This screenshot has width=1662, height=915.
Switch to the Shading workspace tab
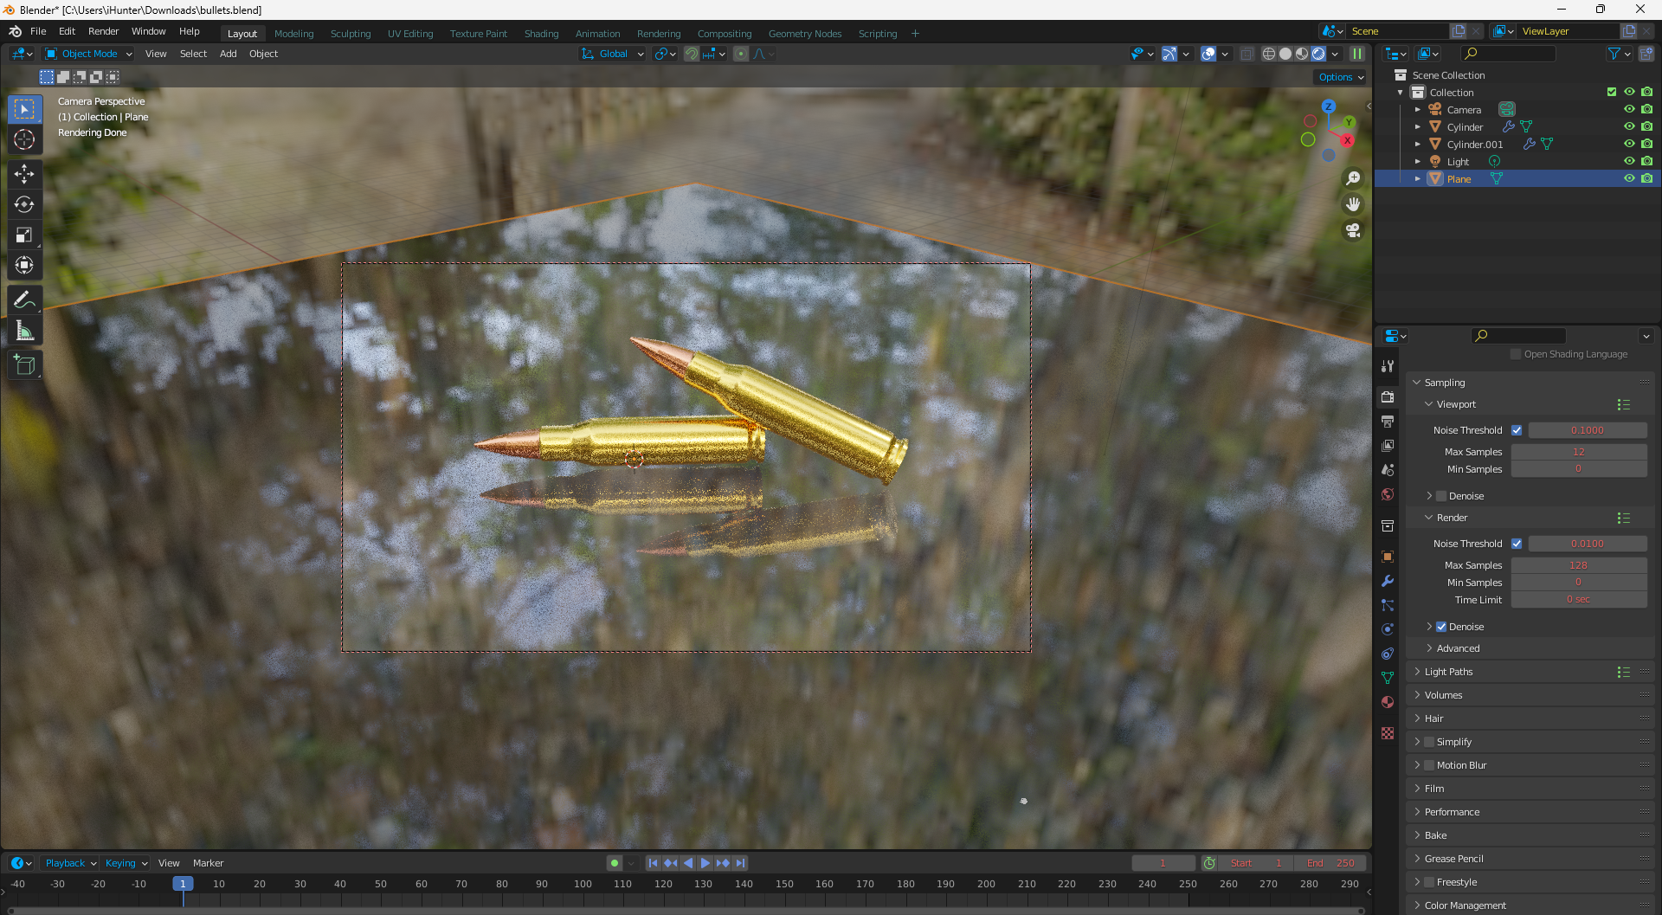click(x=541, y=34)
